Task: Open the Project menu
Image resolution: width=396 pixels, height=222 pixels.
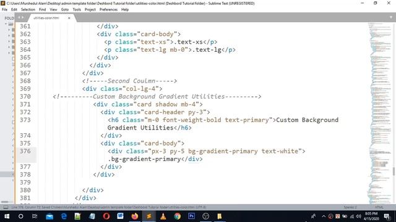Action: [x=90, y=10]
